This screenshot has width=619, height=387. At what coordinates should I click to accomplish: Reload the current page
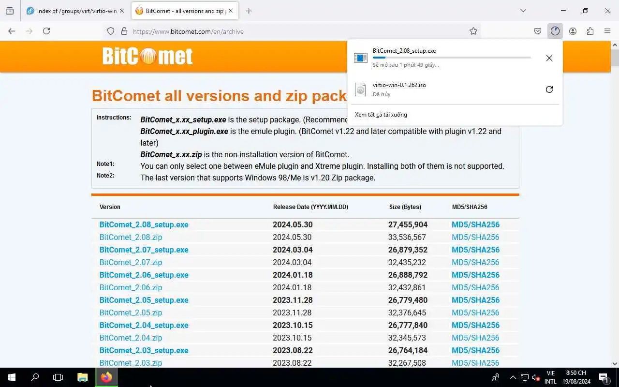coord(46,31)
